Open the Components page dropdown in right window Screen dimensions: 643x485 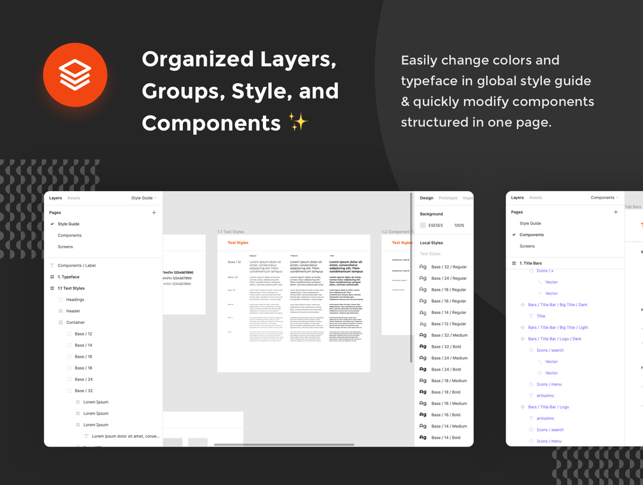[x=605, y=197]
